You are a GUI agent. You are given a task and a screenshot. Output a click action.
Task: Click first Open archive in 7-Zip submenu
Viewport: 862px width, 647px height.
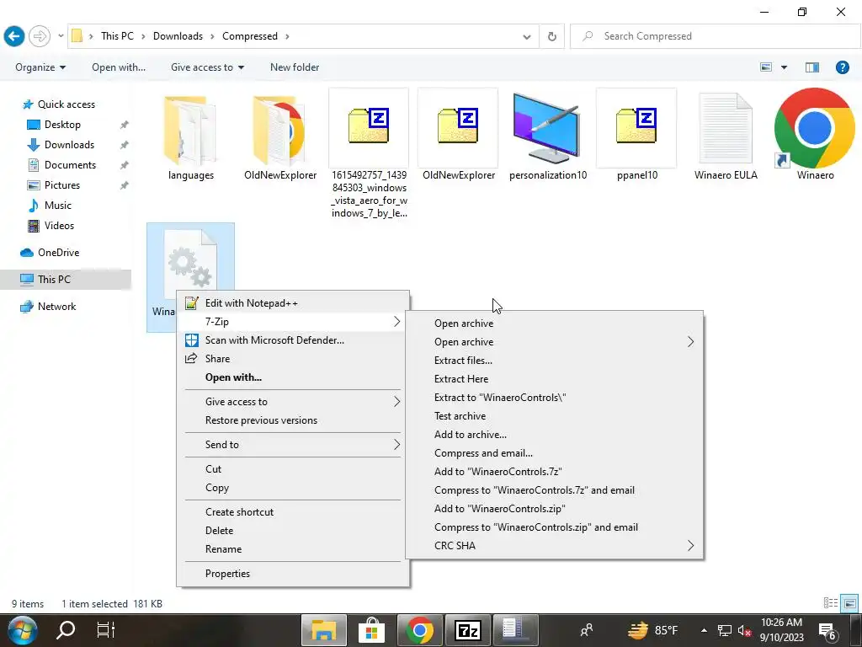tap(554, 323)
